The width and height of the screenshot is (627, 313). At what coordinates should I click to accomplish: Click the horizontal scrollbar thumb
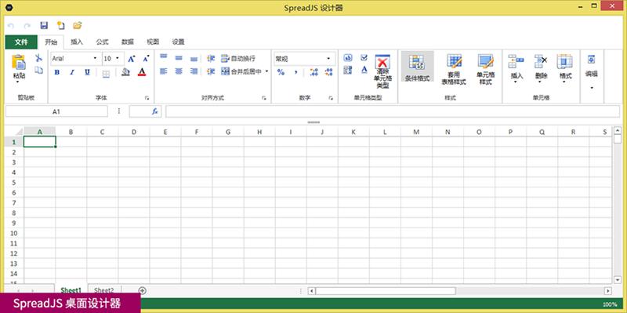385,291
